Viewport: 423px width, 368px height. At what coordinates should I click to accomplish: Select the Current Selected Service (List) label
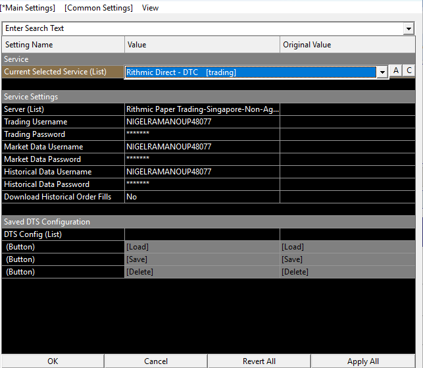(x=63, y=72)
